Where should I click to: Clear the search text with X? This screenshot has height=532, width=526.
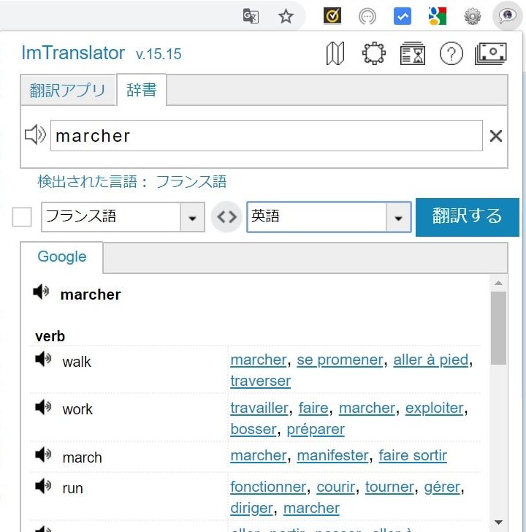point(495,136)
